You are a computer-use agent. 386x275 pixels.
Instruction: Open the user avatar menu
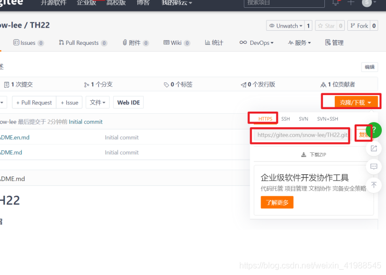point(369,3)
